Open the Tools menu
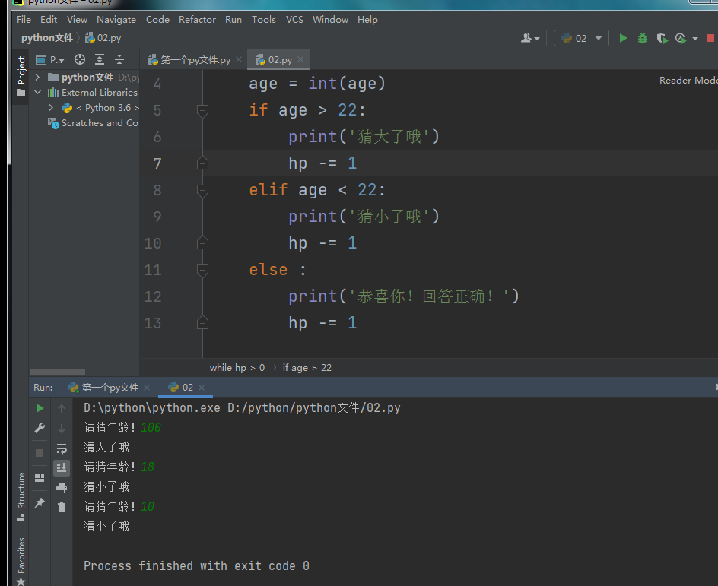The height and width of the screenshot is (586, 718). 264,20
